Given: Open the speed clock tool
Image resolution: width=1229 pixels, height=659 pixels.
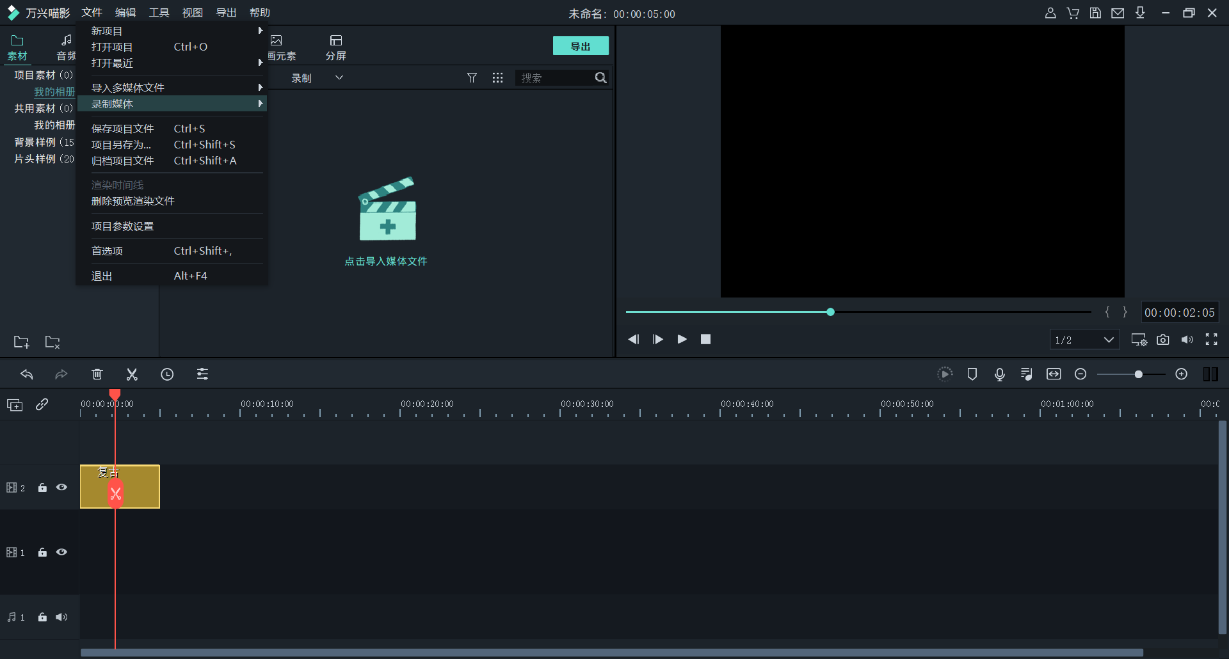Looking at the screenshot, I should (x=167, y=374).
